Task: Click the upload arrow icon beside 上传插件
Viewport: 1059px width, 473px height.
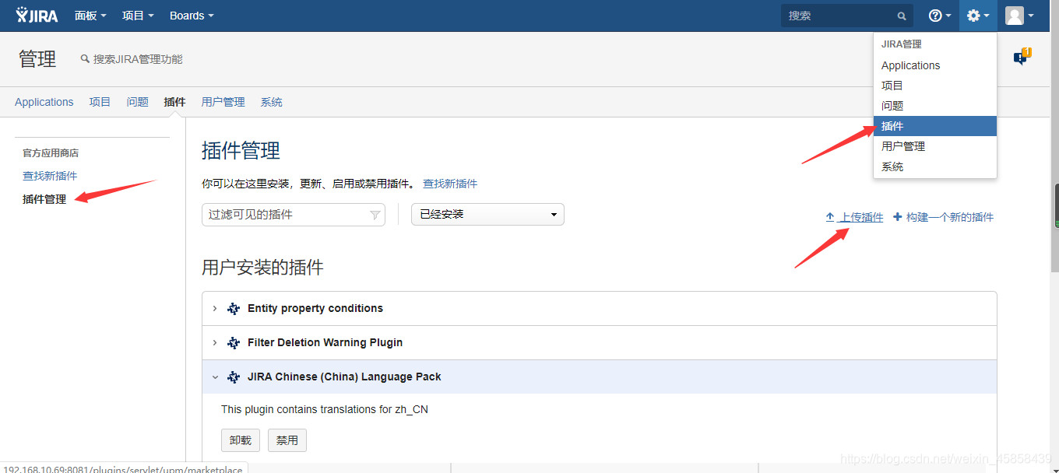Action: click(x=830, y=217)
